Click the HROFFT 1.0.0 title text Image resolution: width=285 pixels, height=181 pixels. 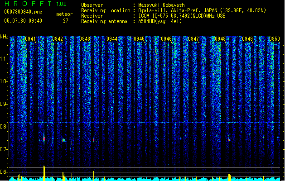pos(35,4)
